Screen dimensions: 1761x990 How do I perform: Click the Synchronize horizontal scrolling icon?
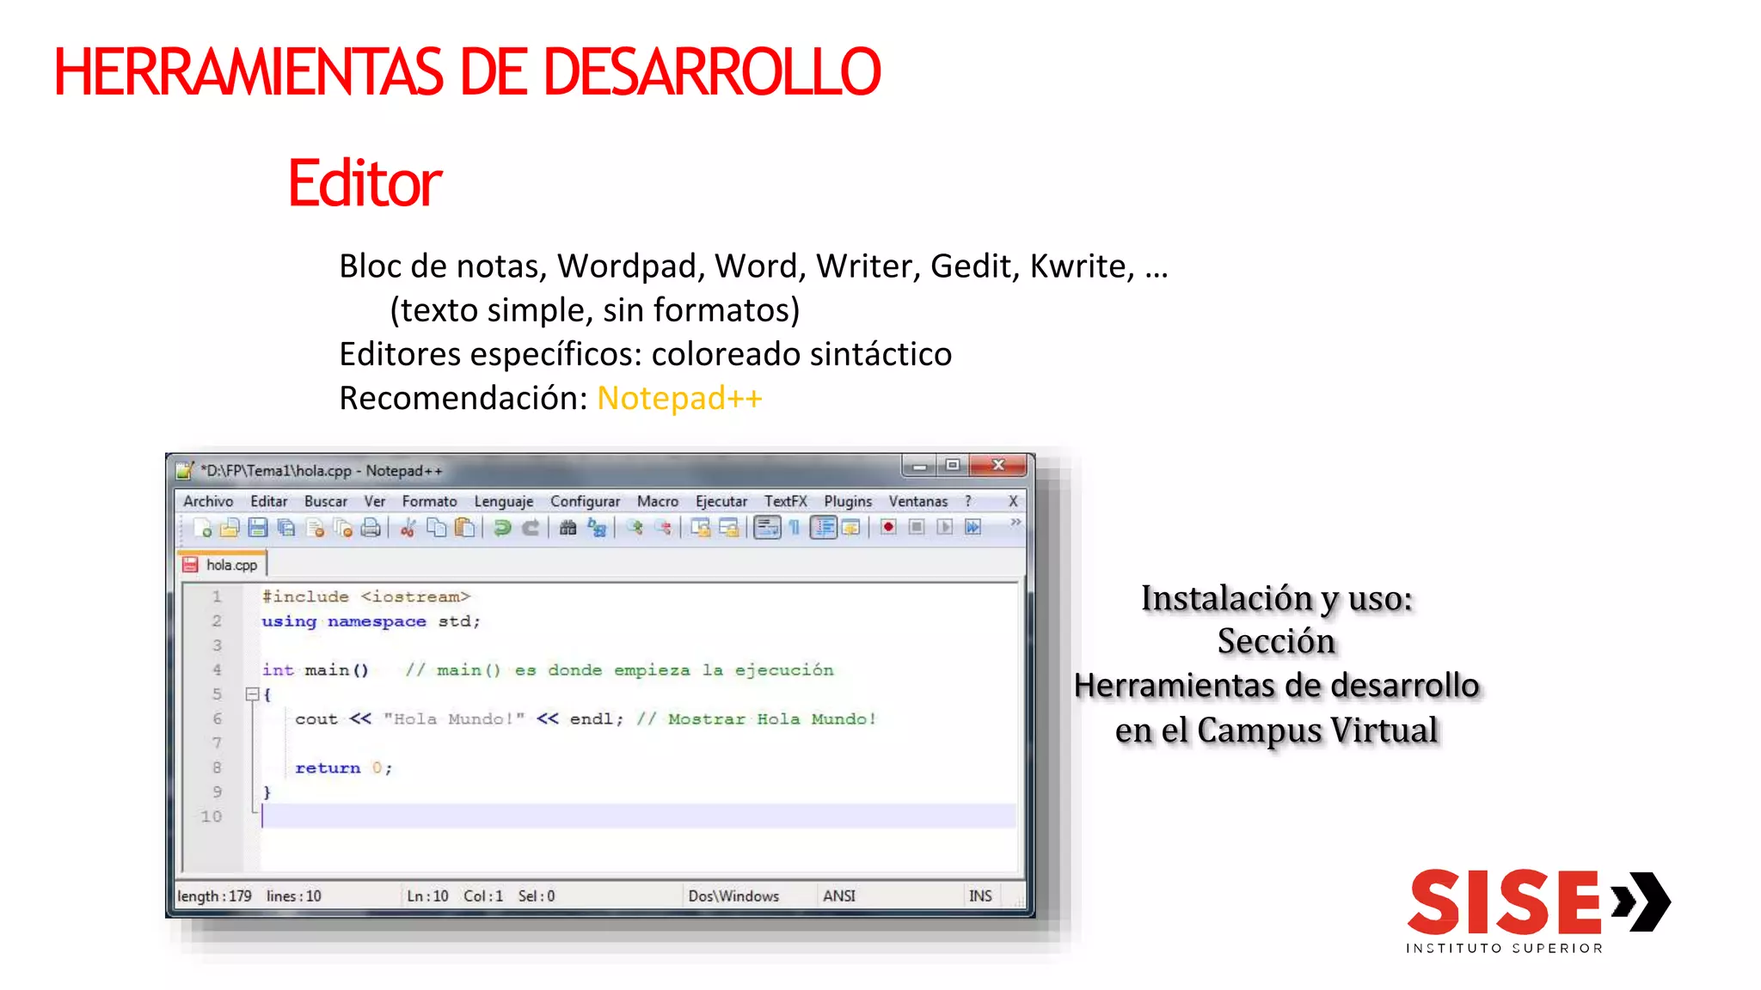coord(729,528)
